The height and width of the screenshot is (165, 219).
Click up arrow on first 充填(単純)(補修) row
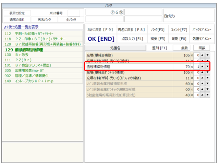(x=202, y=55)
